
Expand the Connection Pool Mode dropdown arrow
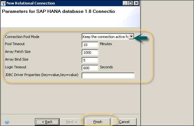click(131, 36)
